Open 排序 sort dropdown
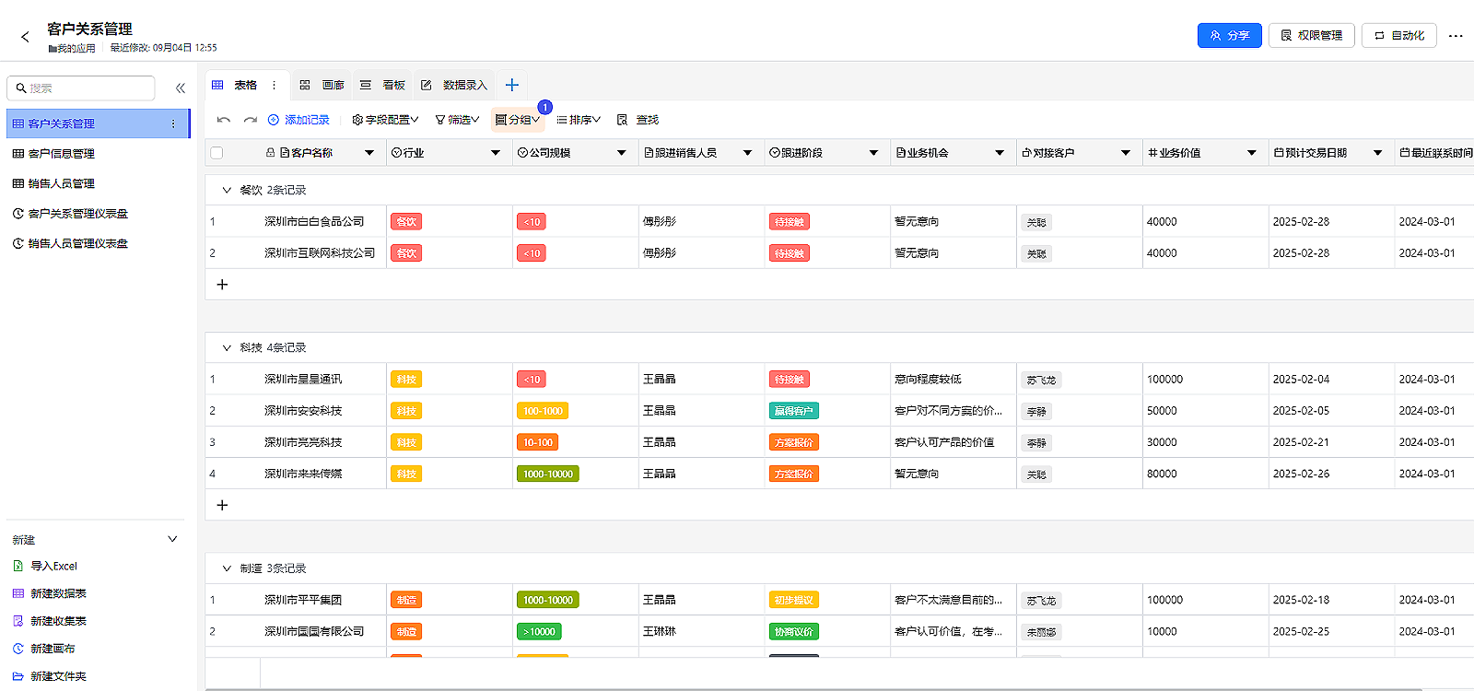 [579, 120]
